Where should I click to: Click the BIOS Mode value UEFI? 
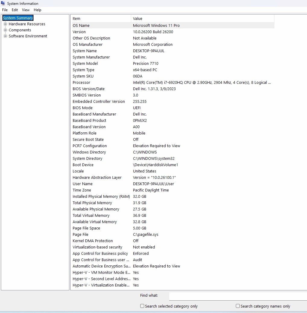click(x=137, y=108)
